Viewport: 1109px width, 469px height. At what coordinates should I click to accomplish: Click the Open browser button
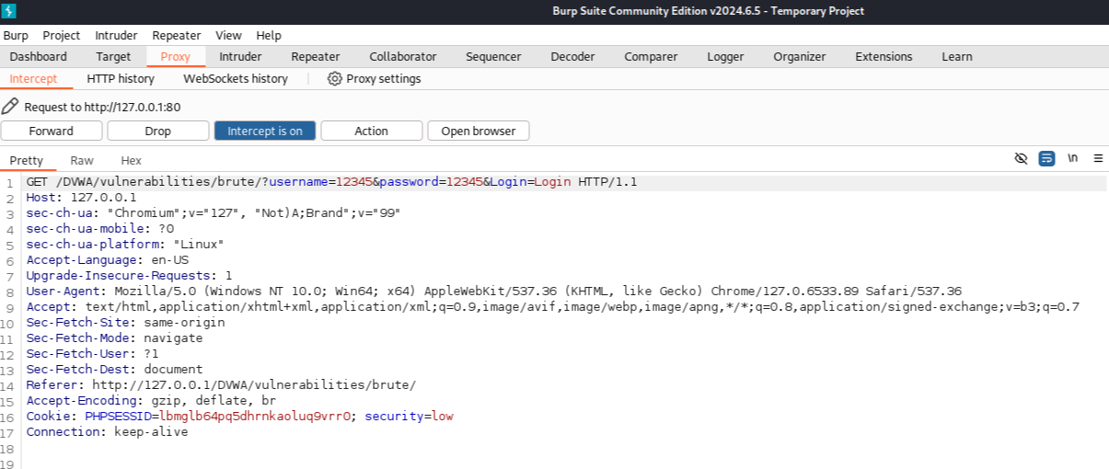(479, 131)
